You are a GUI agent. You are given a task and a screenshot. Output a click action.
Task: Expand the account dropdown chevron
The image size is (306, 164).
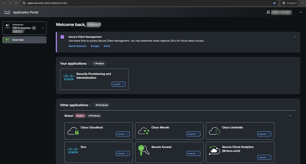coord(301,12)
